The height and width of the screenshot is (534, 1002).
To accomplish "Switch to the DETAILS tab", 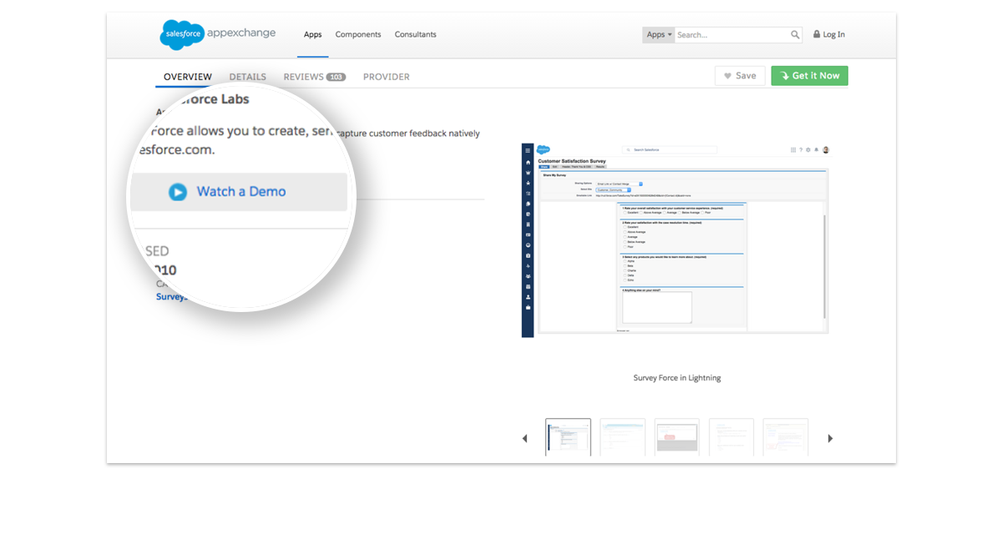I will click(x=248, y=77).
